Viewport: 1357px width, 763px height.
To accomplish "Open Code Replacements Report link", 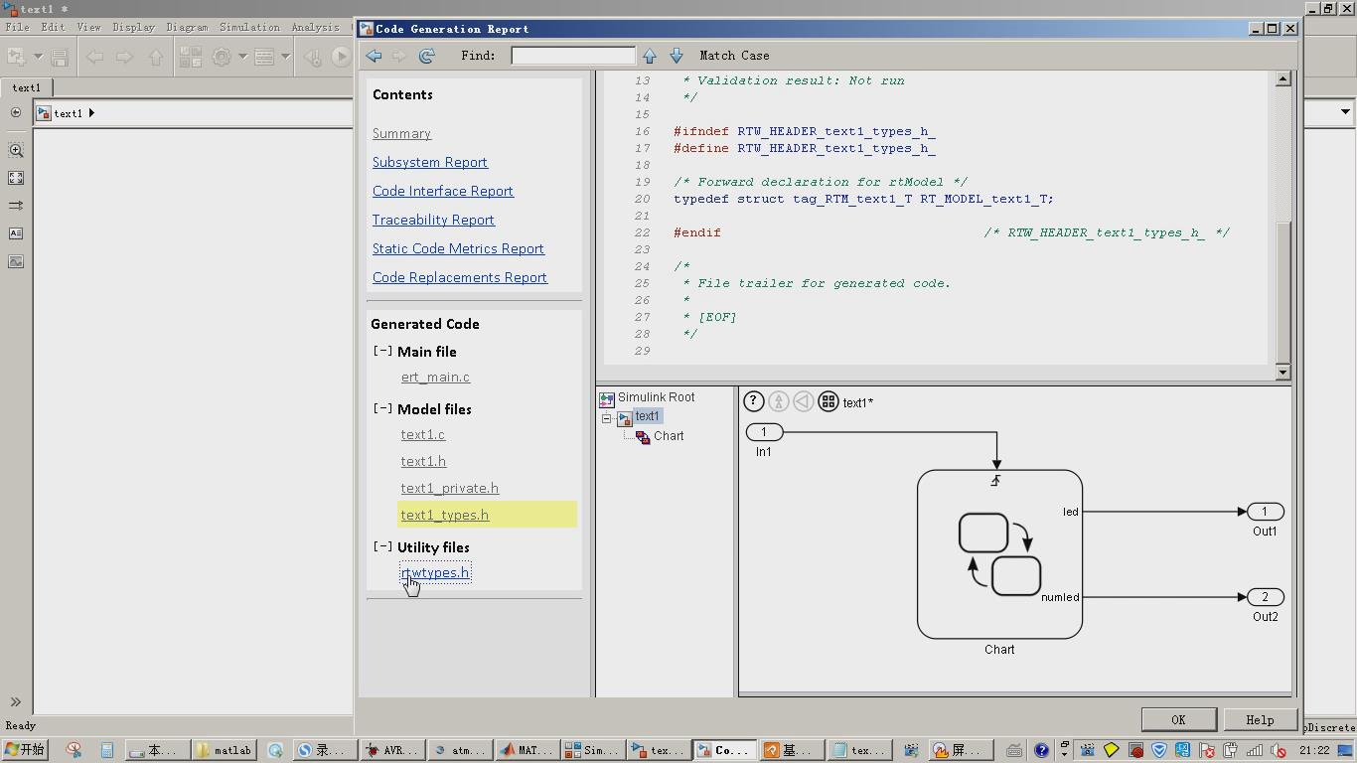I will pyautogui.click(x=460, y=277).
